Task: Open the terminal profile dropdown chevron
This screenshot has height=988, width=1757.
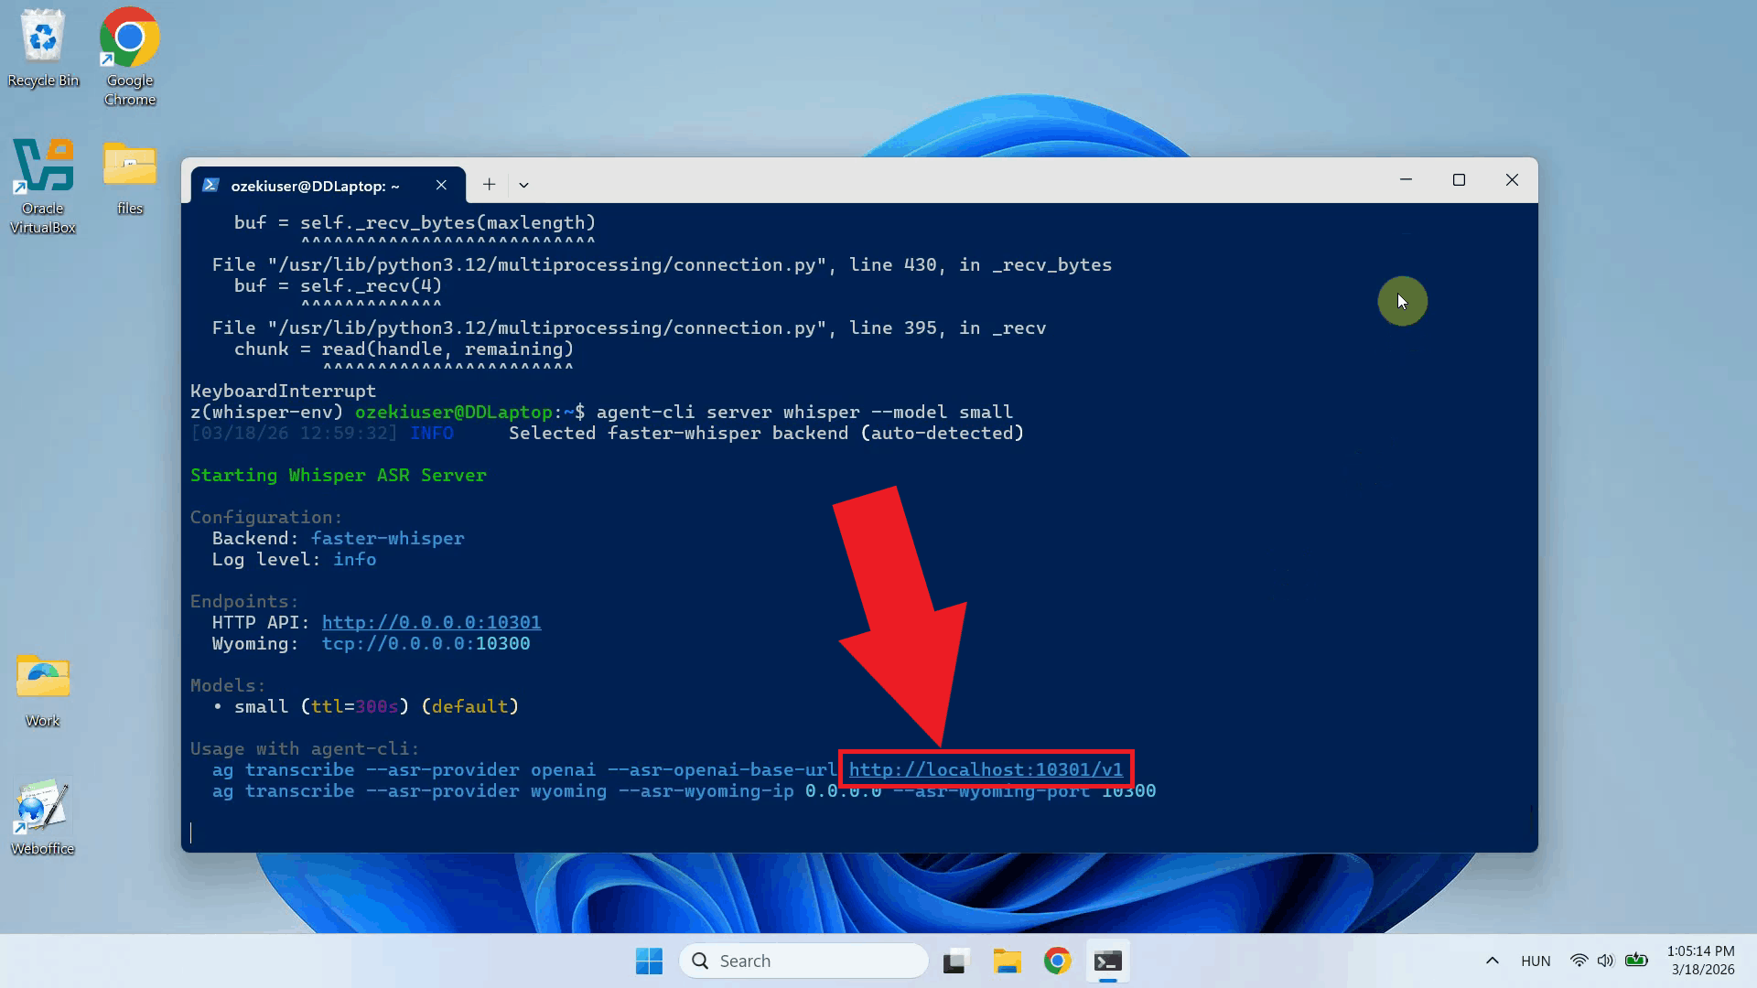Action: pos(523,185)
